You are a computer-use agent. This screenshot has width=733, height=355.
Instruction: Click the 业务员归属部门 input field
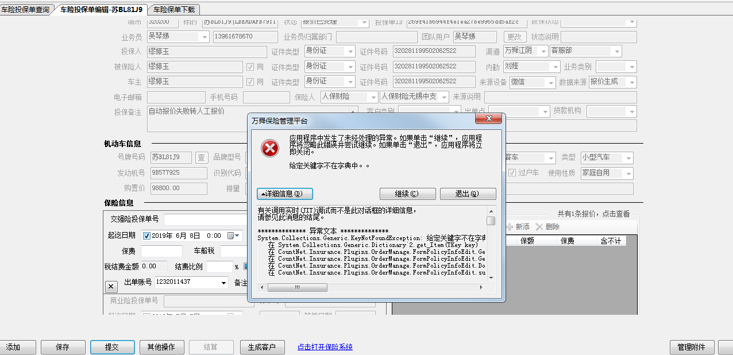(x=377, y=37)
